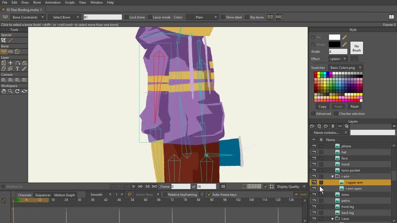
Task: Click the New Layer icon in Layers panel
Action: pos(313,126)
